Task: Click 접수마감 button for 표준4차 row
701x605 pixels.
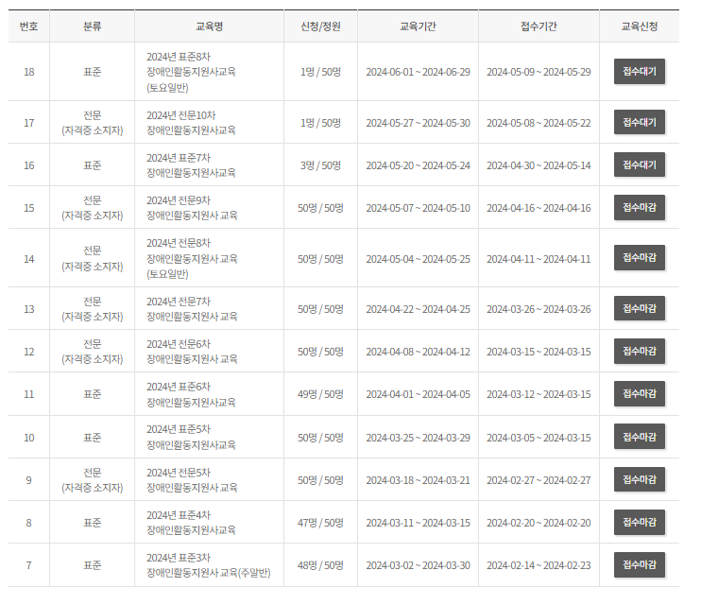Action: click(x=640, y=522)
